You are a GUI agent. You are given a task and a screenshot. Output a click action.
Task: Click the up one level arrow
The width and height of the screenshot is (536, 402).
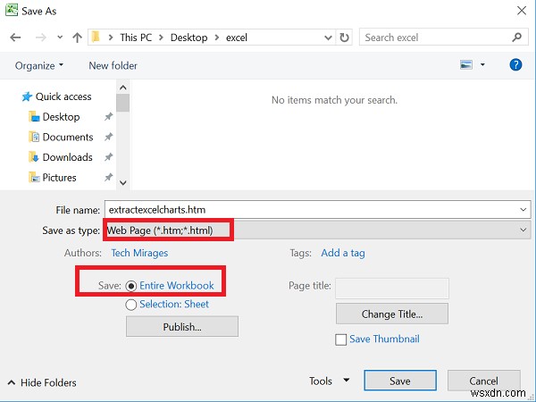click(x=75, y=38)
